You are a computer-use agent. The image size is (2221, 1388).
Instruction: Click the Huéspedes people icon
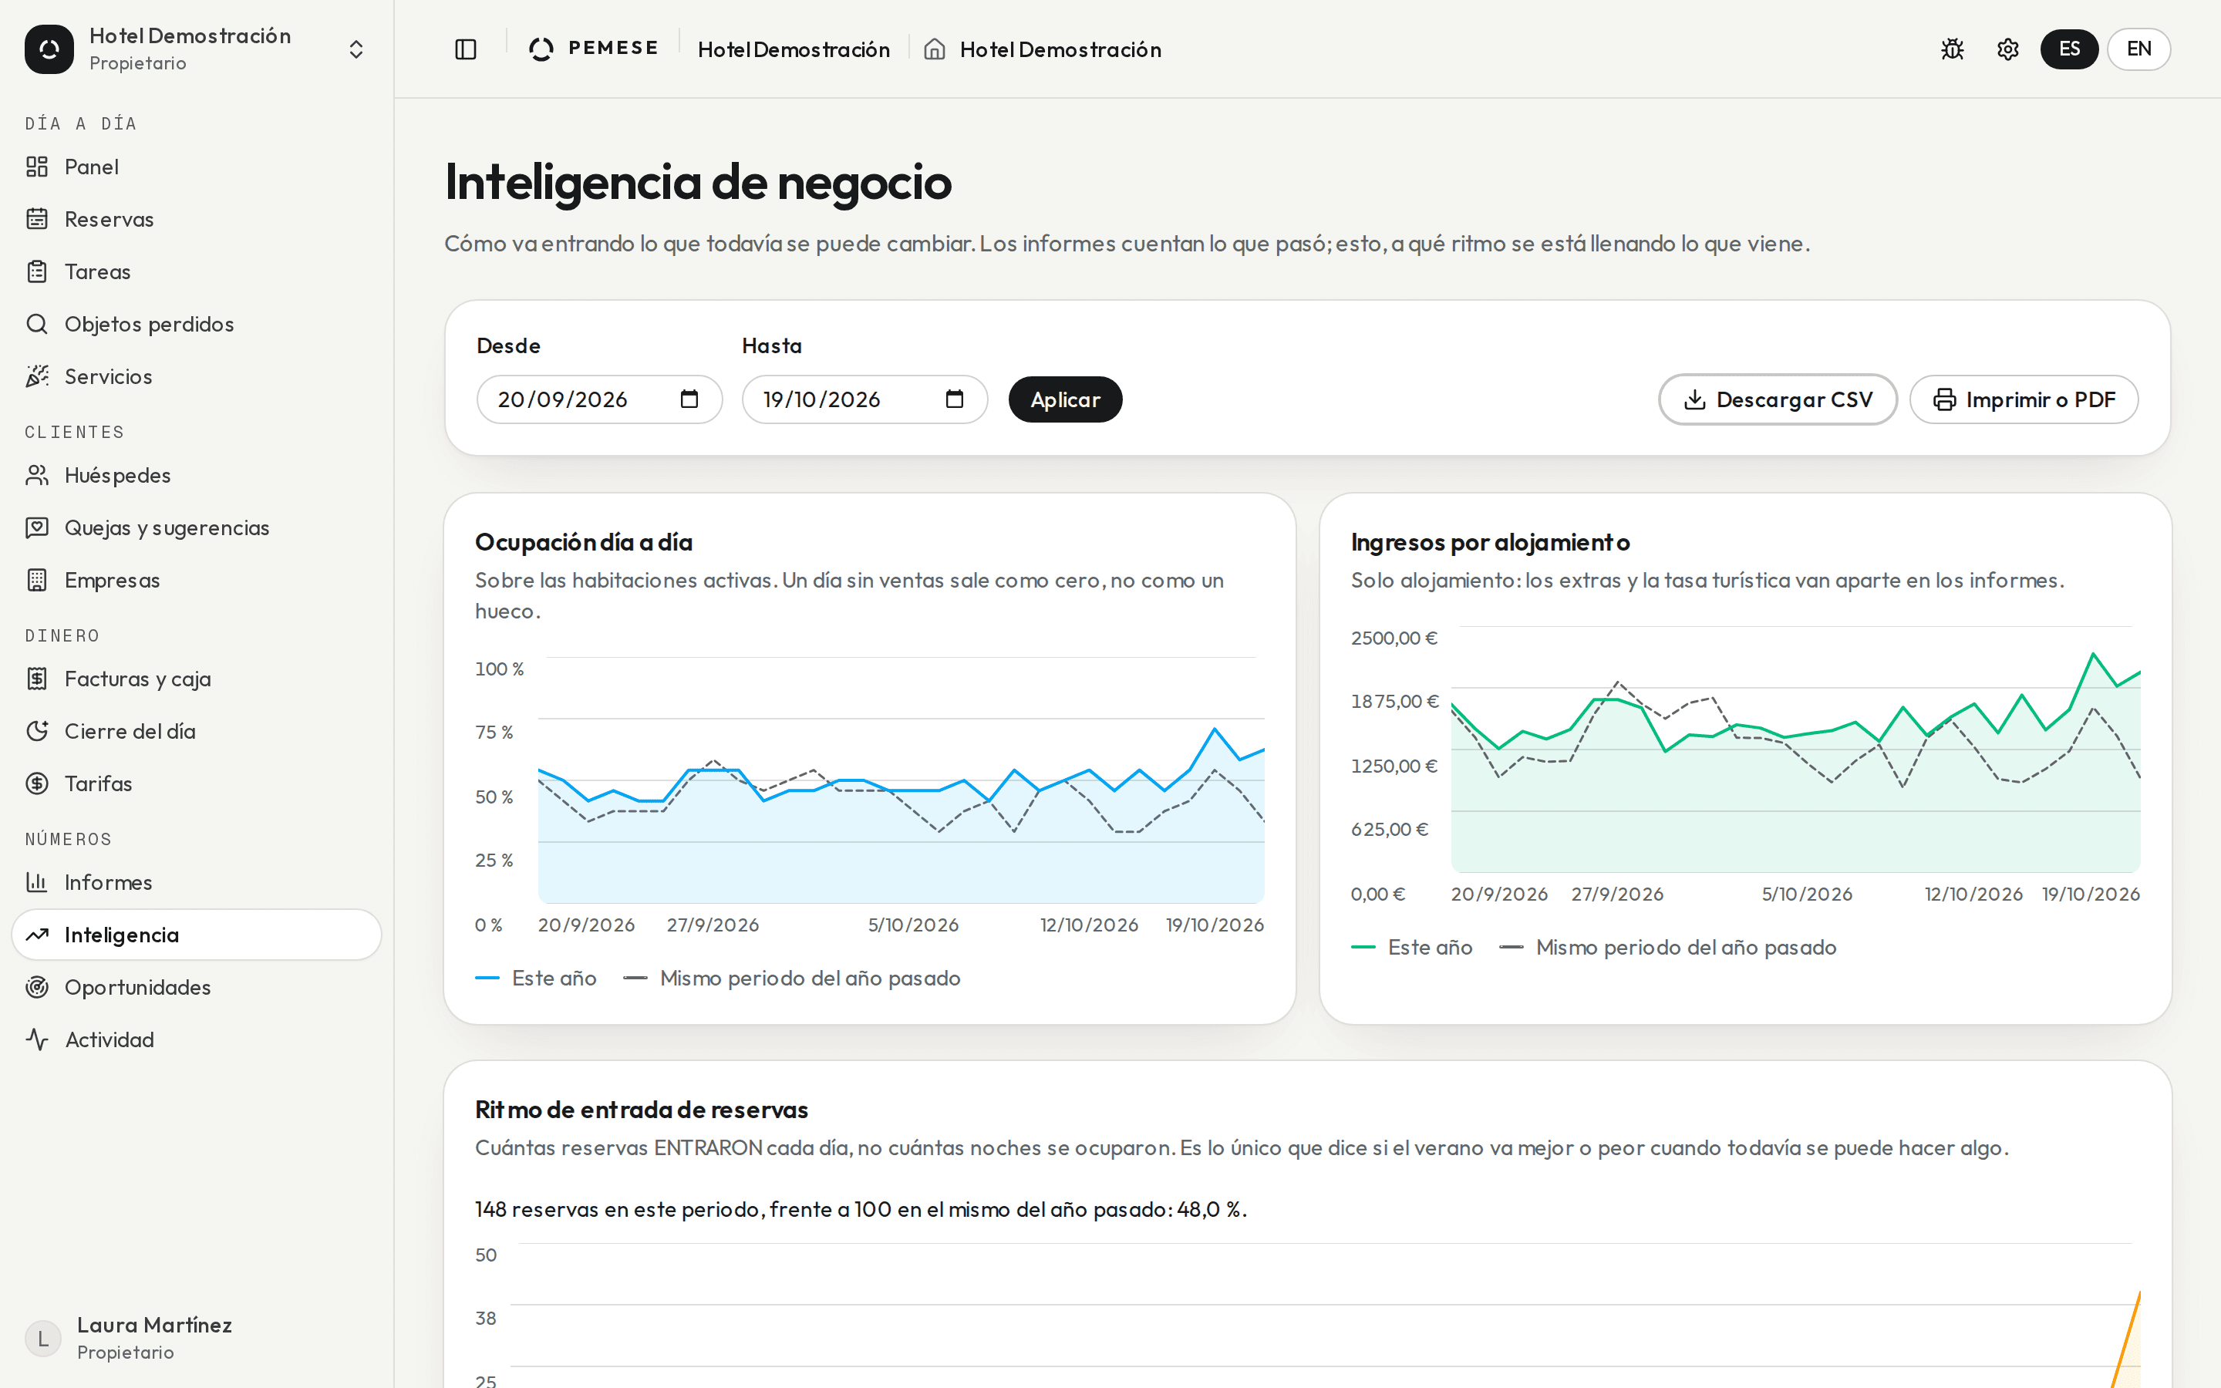coord(37,476)
